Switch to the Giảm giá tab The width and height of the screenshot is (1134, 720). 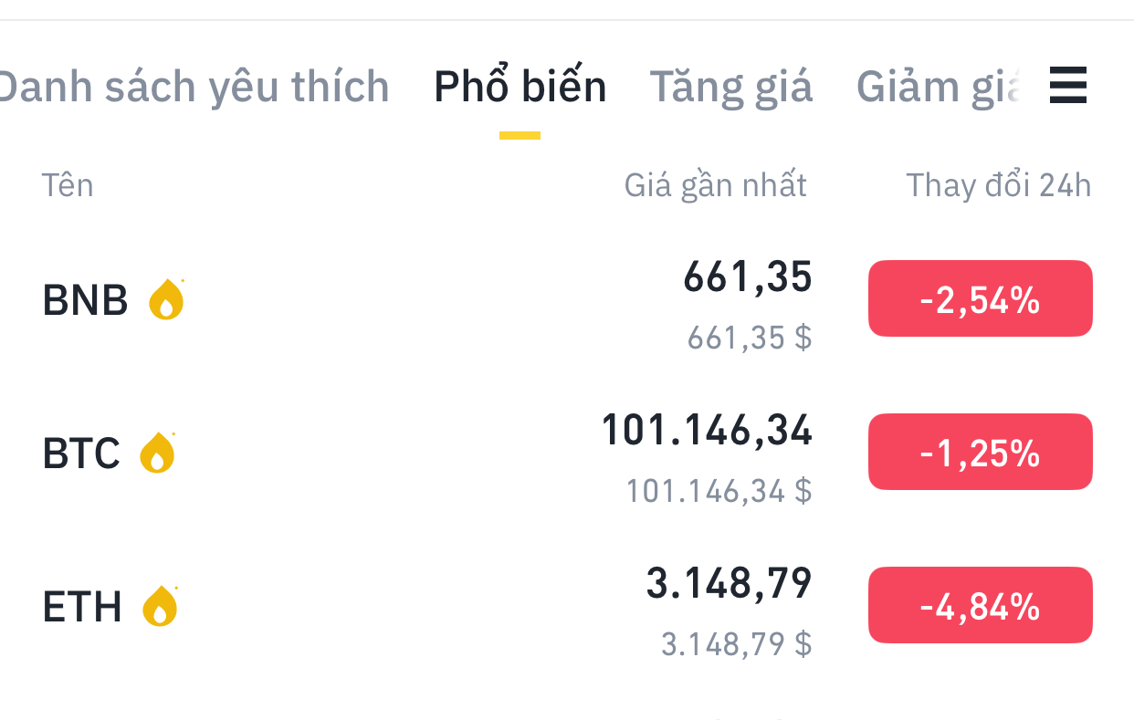939,88
